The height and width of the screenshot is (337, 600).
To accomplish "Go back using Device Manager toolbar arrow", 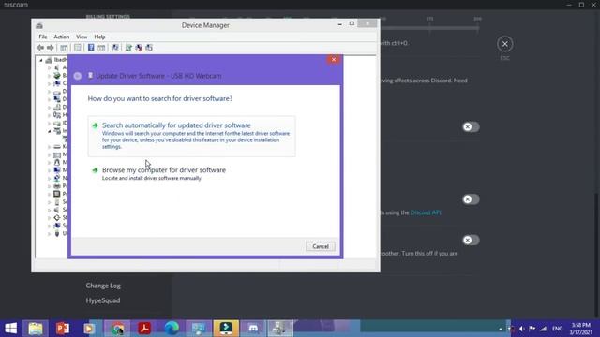I will tap(40, 48).
